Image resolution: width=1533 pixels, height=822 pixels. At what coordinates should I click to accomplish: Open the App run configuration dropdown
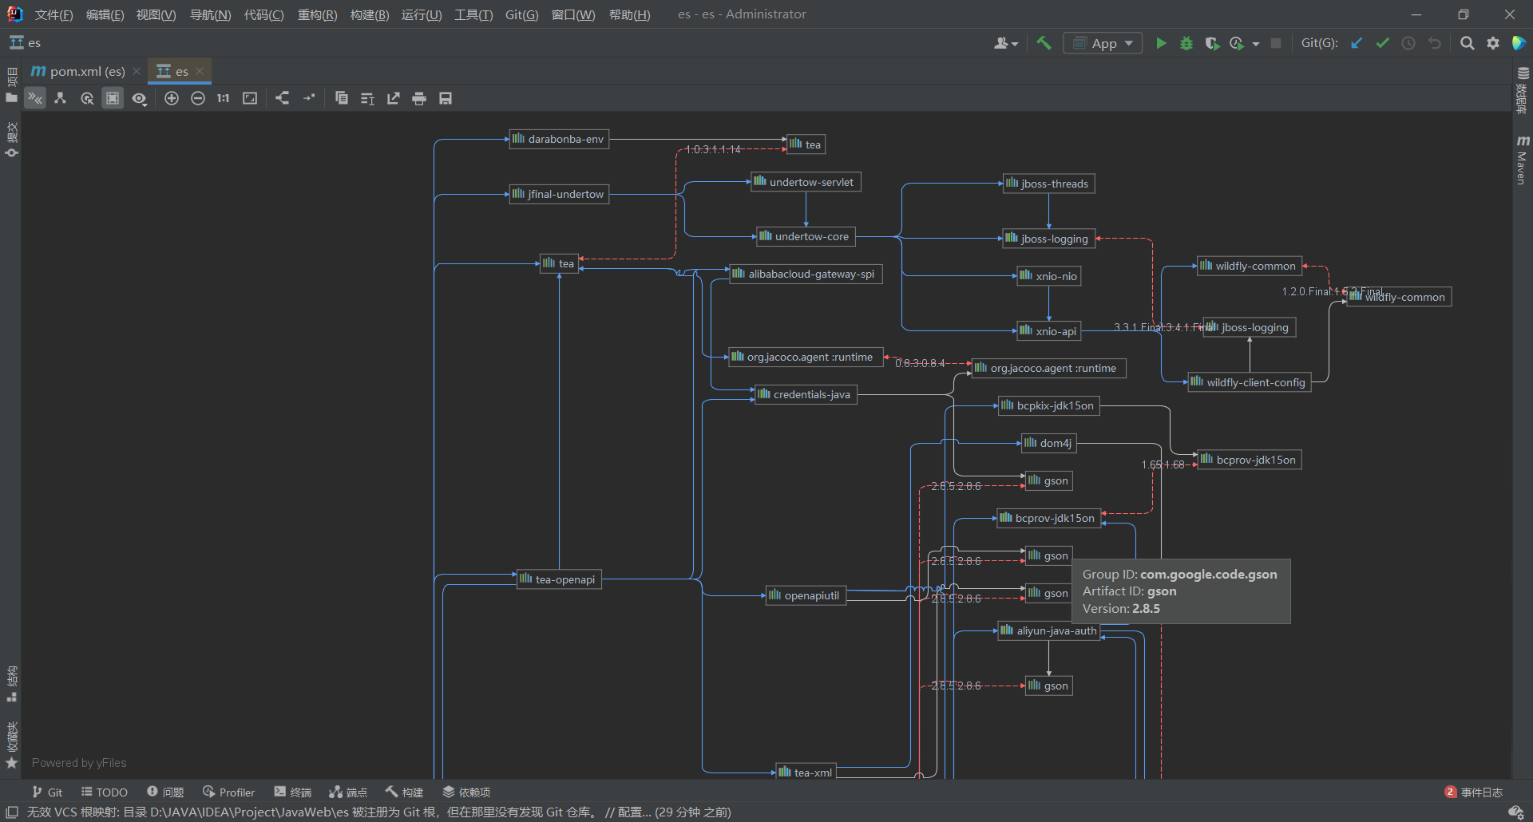1103,43
